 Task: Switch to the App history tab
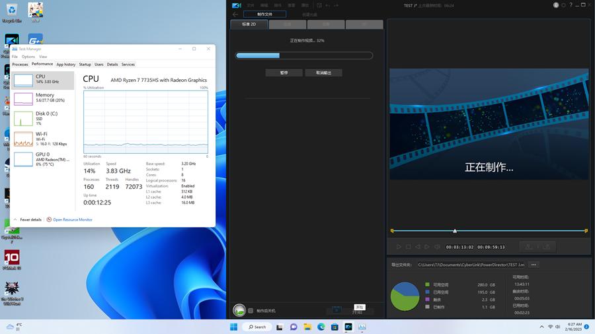pos(65,65)
